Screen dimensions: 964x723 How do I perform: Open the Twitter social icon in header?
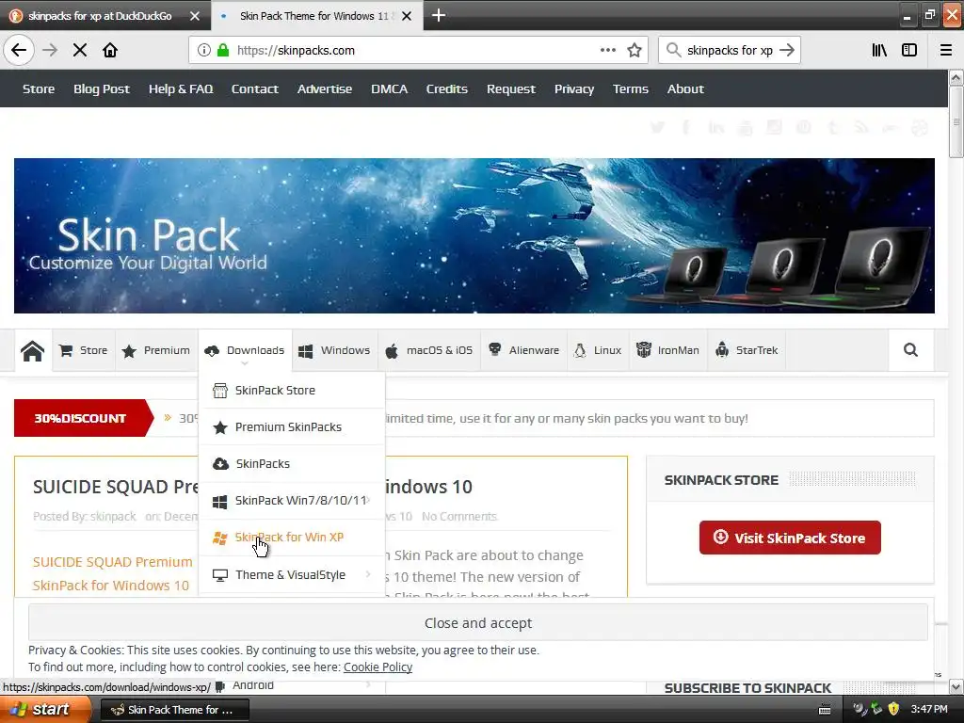(657, 127)
